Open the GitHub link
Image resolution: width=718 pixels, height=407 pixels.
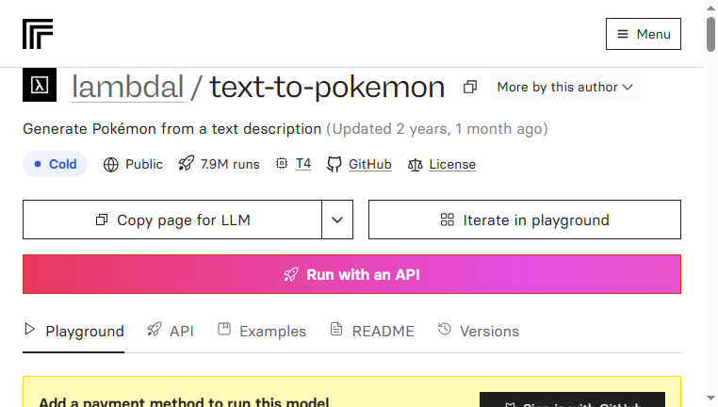click(x=370, y=164)
